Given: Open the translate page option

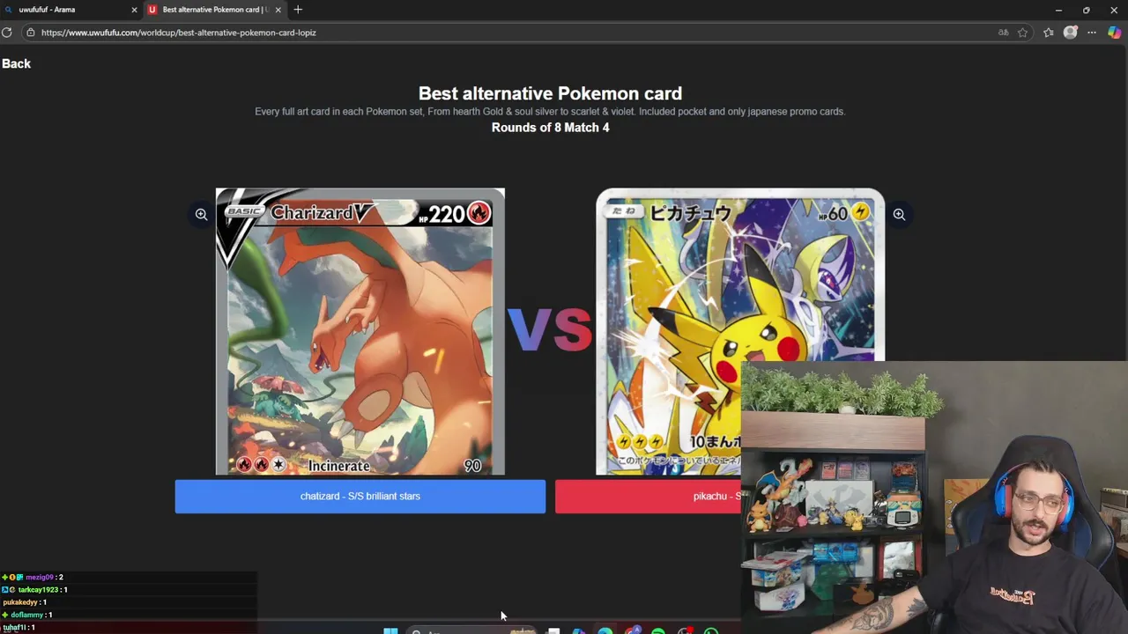Looking at the screenshot, I should (1003, 33).
